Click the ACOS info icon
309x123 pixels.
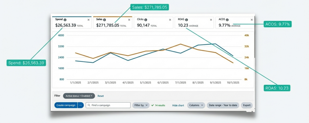pyautogui.click(x=227, y=20)
